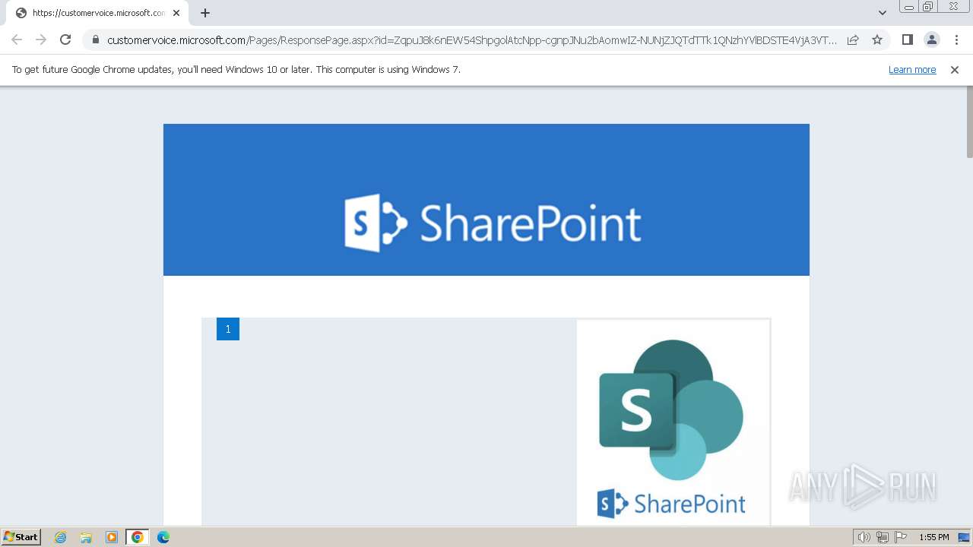Open the Chrome profile avatar
The image size is (973, 547).
tap(931, 40)
